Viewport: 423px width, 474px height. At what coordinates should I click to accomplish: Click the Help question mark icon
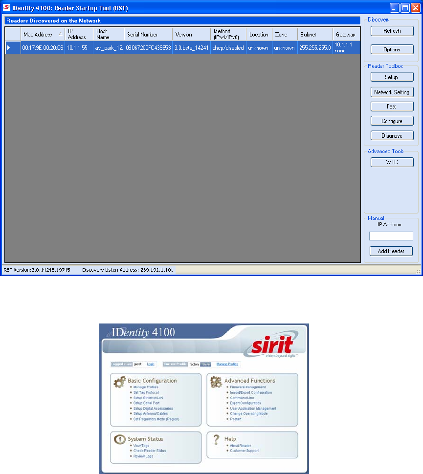pyautogui.click(x=216, y=439)
